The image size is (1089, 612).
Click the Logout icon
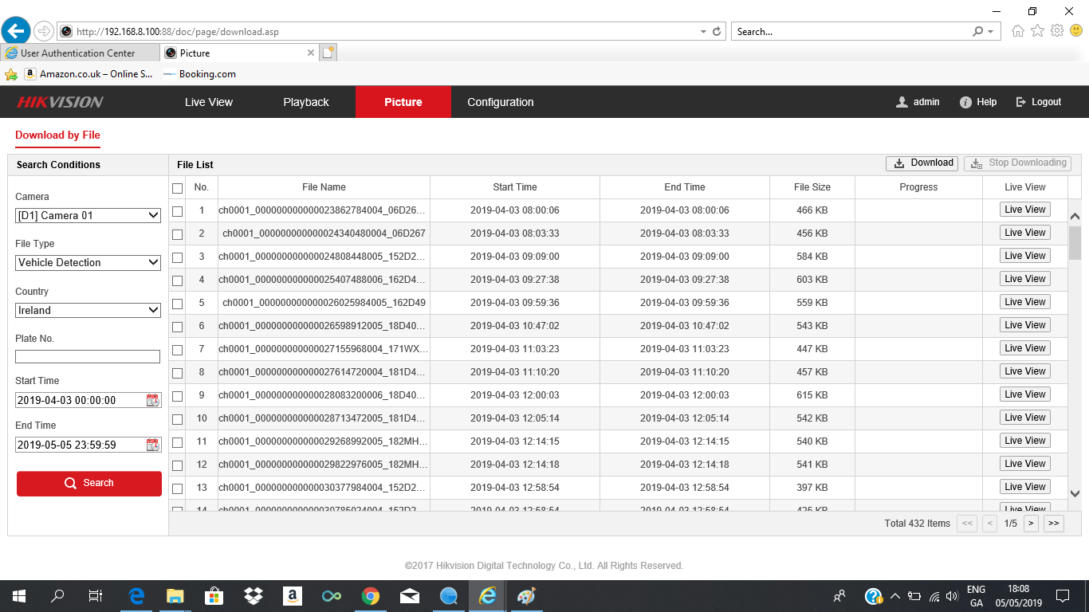1021,102
